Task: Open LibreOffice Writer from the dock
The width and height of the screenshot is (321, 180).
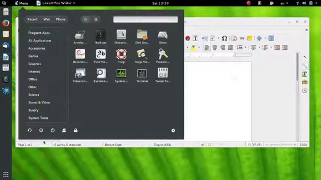Action: click(6, 56)
